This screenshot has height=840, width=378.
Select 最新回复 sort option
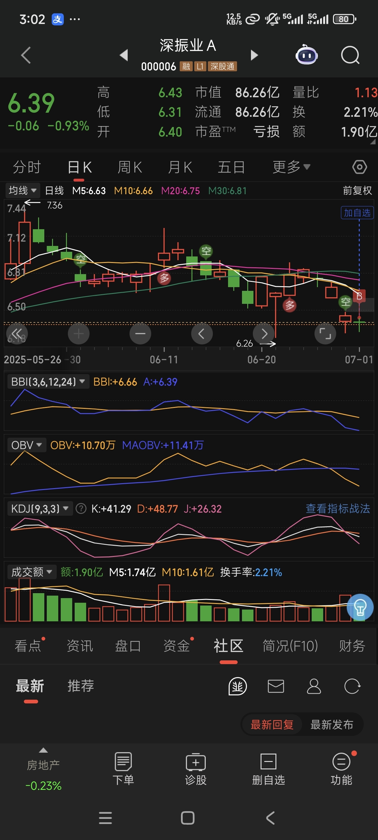pos(272,724)
